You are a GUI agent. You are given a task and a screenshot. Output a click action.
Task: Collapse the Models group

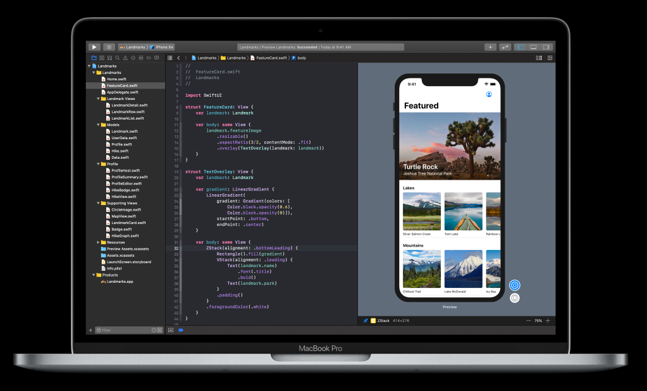click(98, 125)
